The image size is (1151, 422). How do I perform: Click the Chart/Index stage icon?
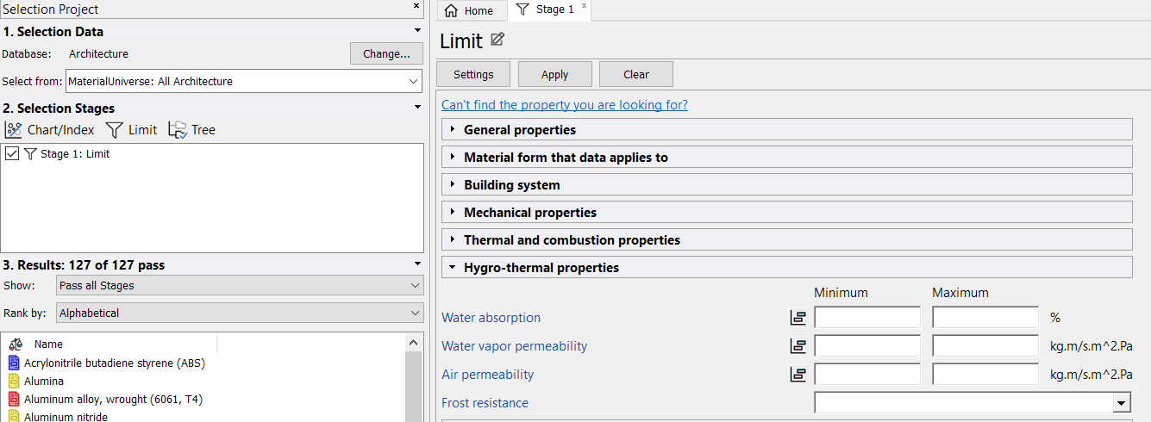pyautogui.click(x=14, y=130)
